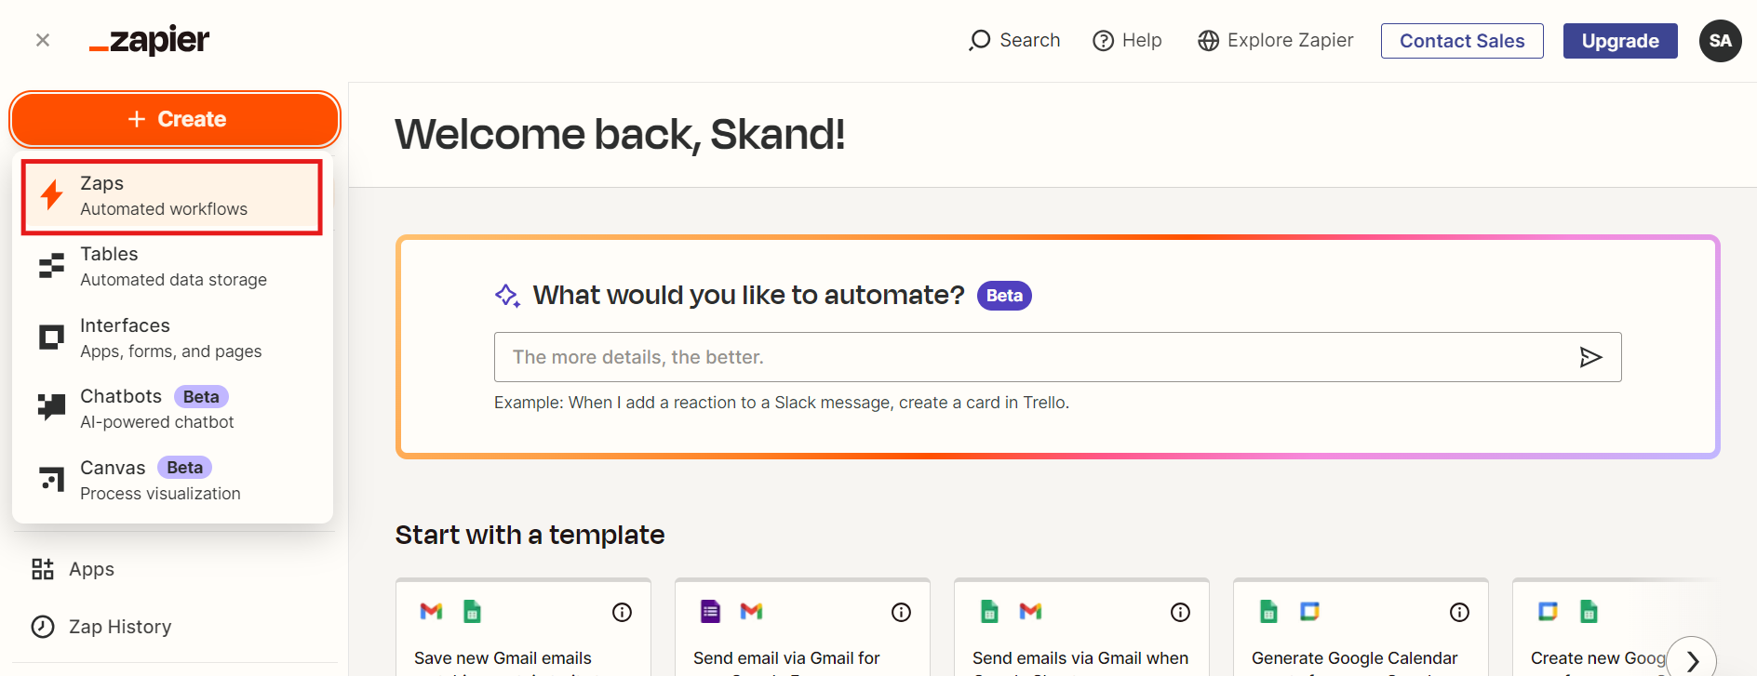
Task: Open Explore Zapier link
Action: (x=1275, y=40)
